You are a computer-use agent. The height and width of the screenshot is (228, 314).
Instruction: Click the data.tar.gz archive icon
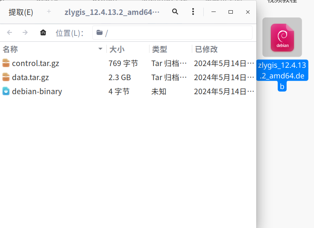pos(6,77)
